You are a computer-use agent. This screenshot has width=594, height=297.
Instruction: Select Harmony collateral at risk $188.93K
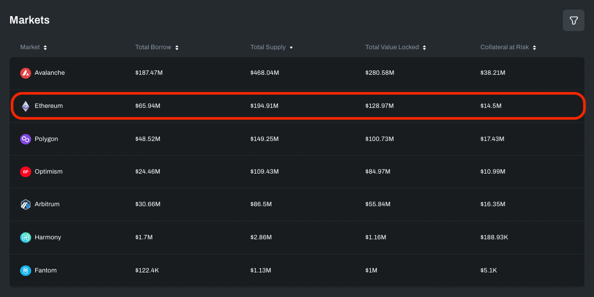[x=494, y=237]
